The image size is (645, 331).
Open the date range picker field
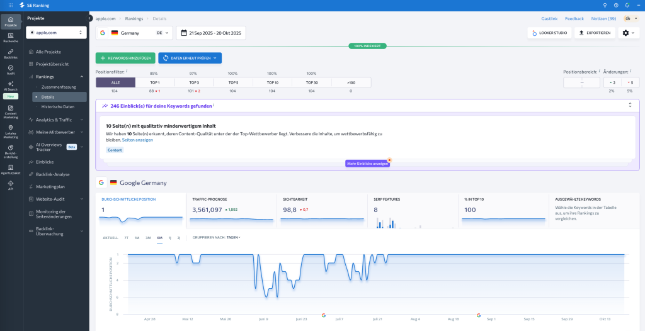(x=211, y=33)
